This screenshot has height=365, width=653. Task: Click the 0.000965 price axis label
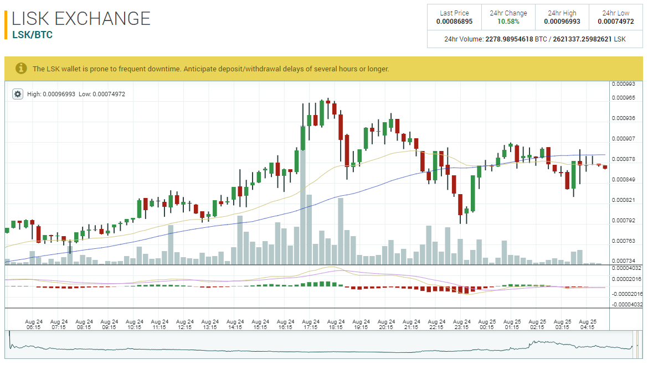click(x=624, y=98)
